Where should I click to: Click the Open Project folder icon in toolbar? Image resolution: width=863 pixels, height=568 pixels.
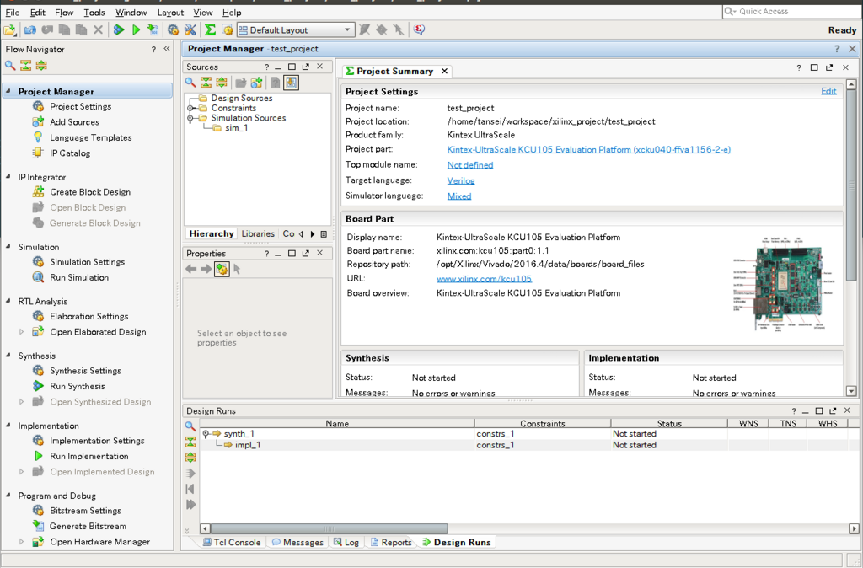pyautogui.click(x=9, y=29)
